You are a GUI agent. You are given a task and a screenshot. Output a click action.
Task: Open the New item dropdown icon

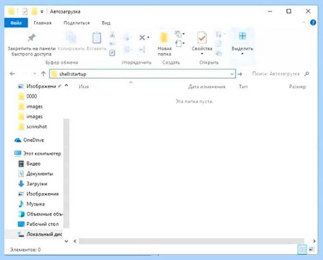180,34
